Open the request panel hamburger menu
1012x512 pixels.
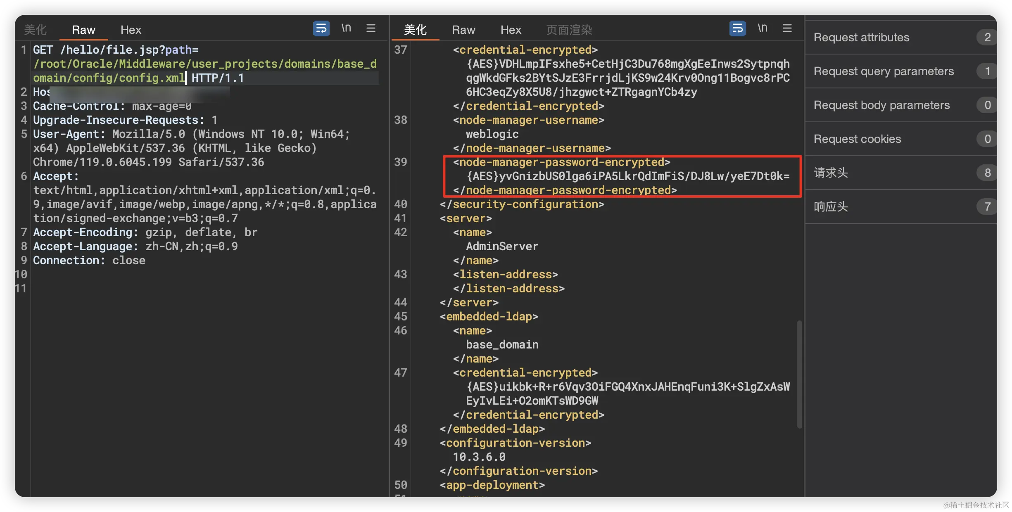pos(371,28)
